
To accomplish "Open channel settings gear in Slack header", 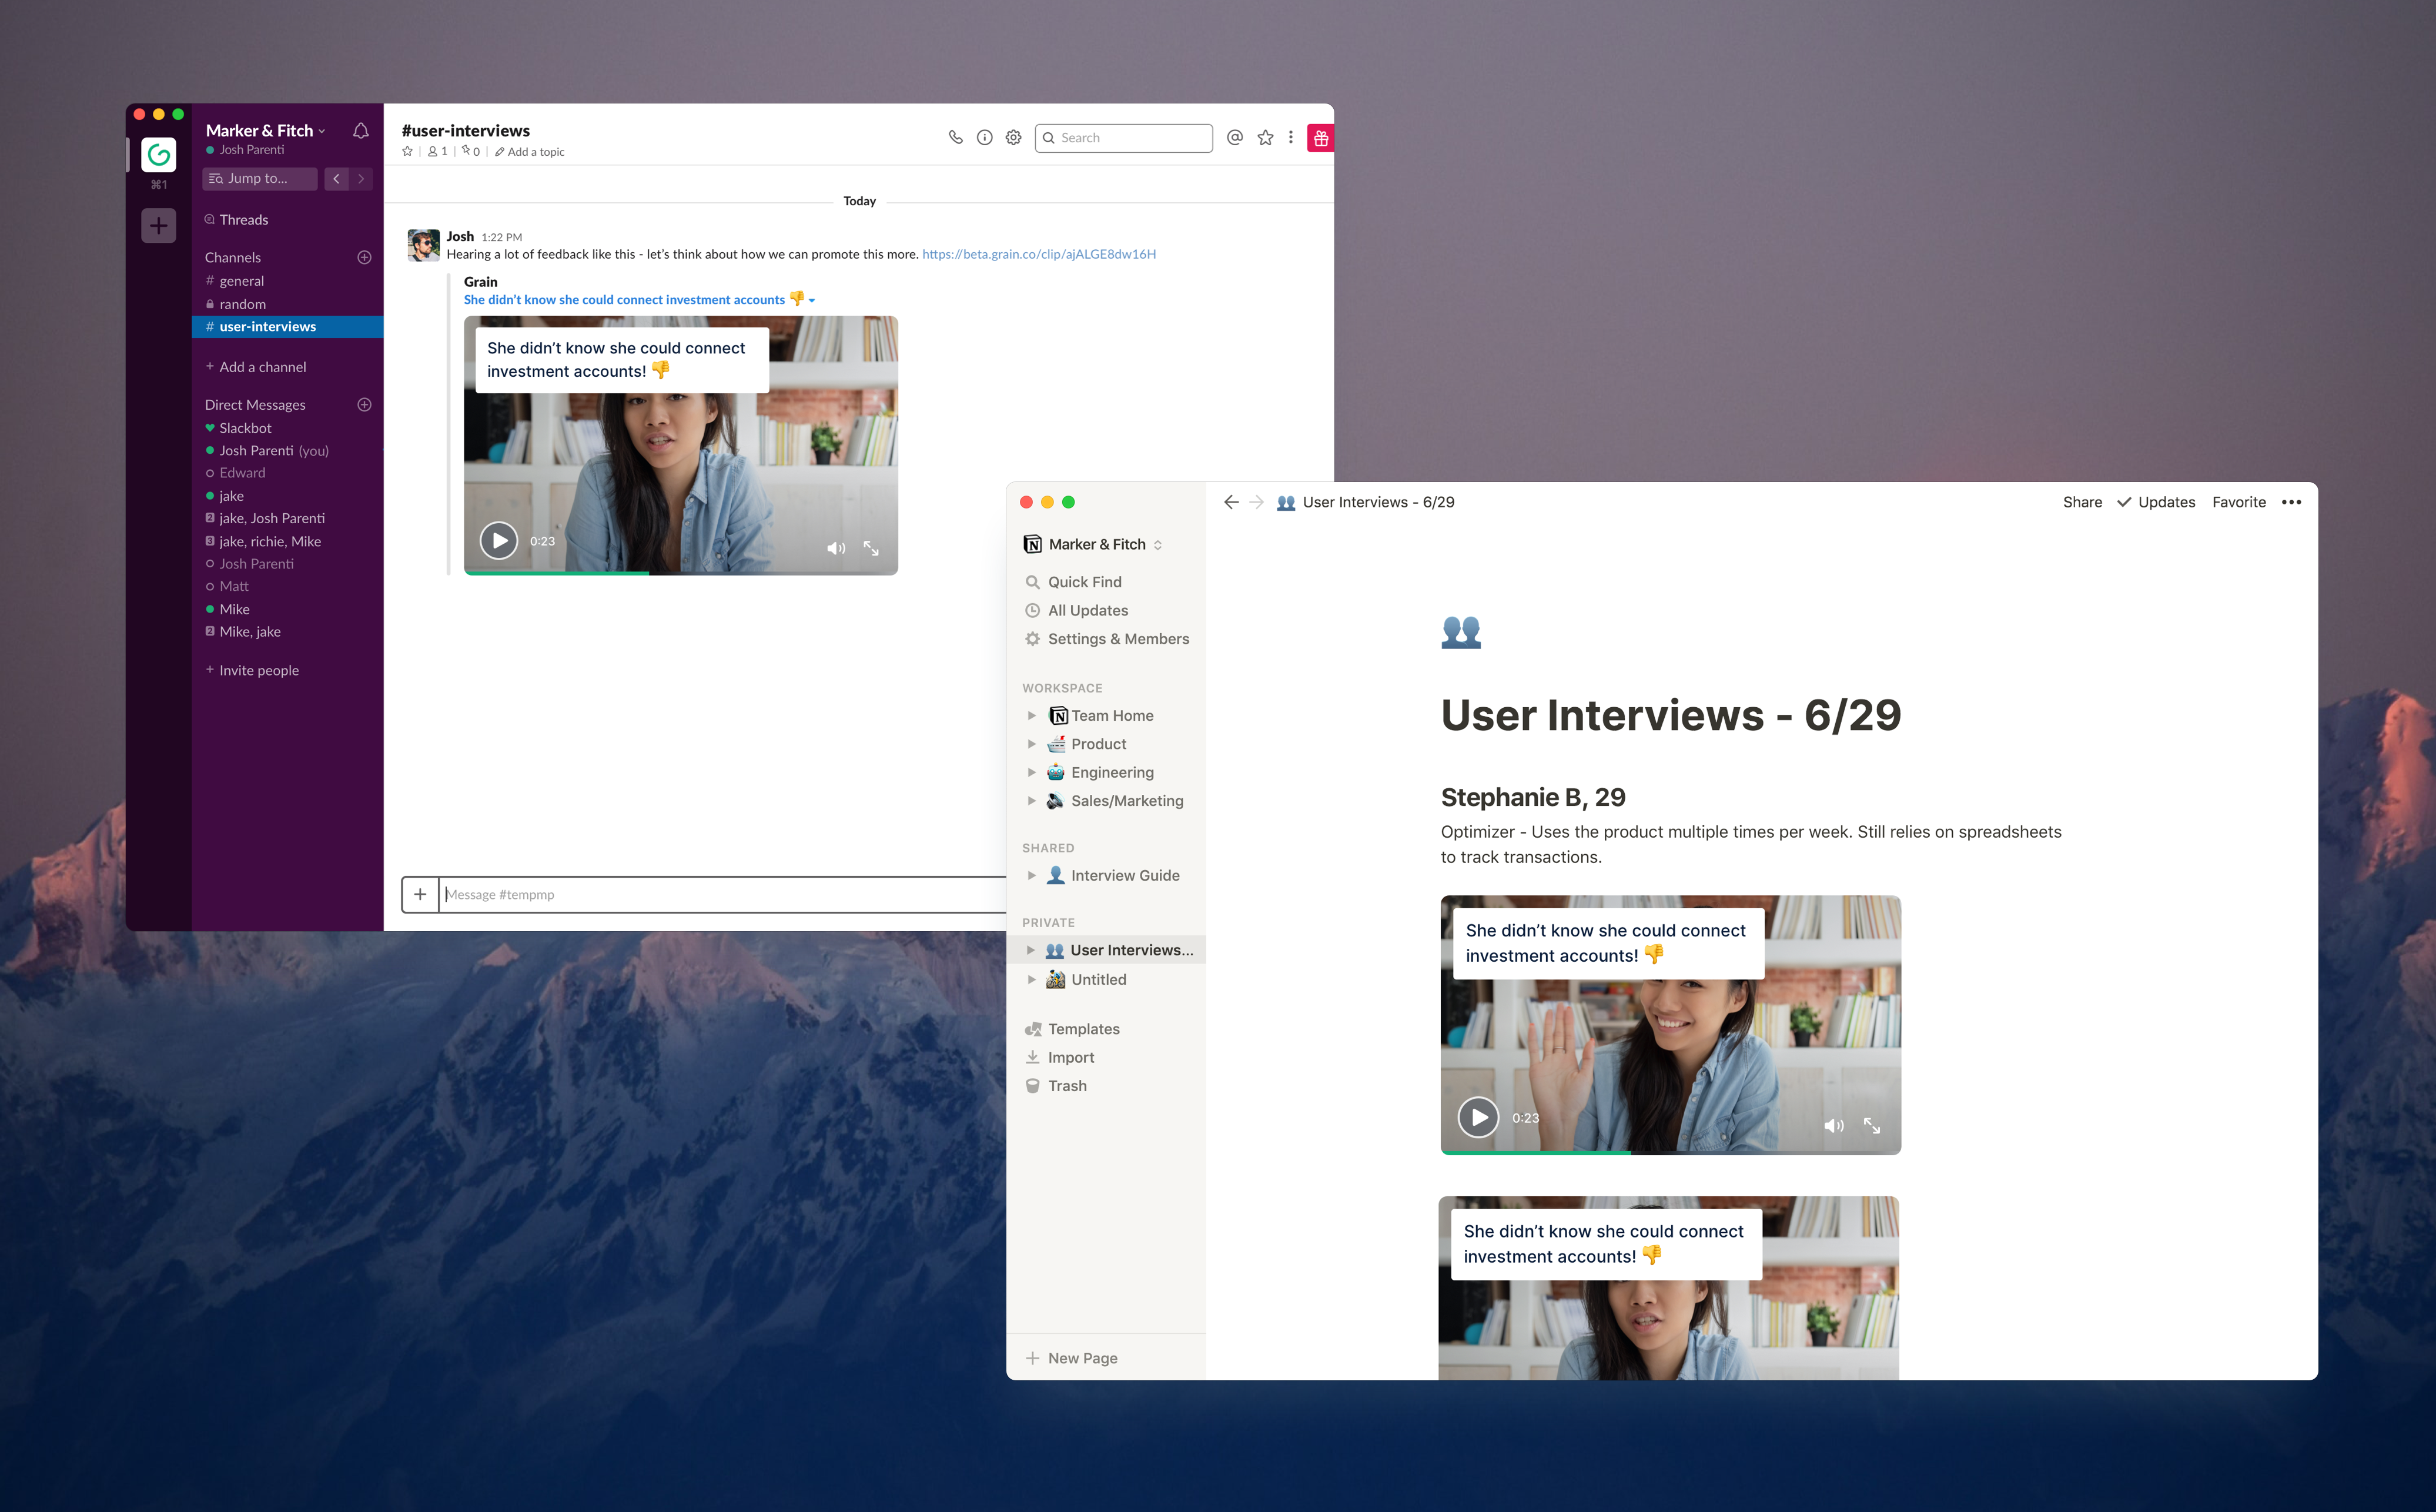I will click(x=1013, y=138).
